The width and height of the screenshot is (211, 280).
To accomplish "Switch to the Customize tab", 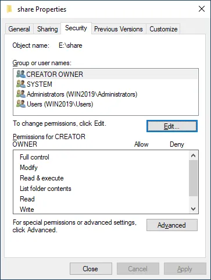I will click(163, 29).
